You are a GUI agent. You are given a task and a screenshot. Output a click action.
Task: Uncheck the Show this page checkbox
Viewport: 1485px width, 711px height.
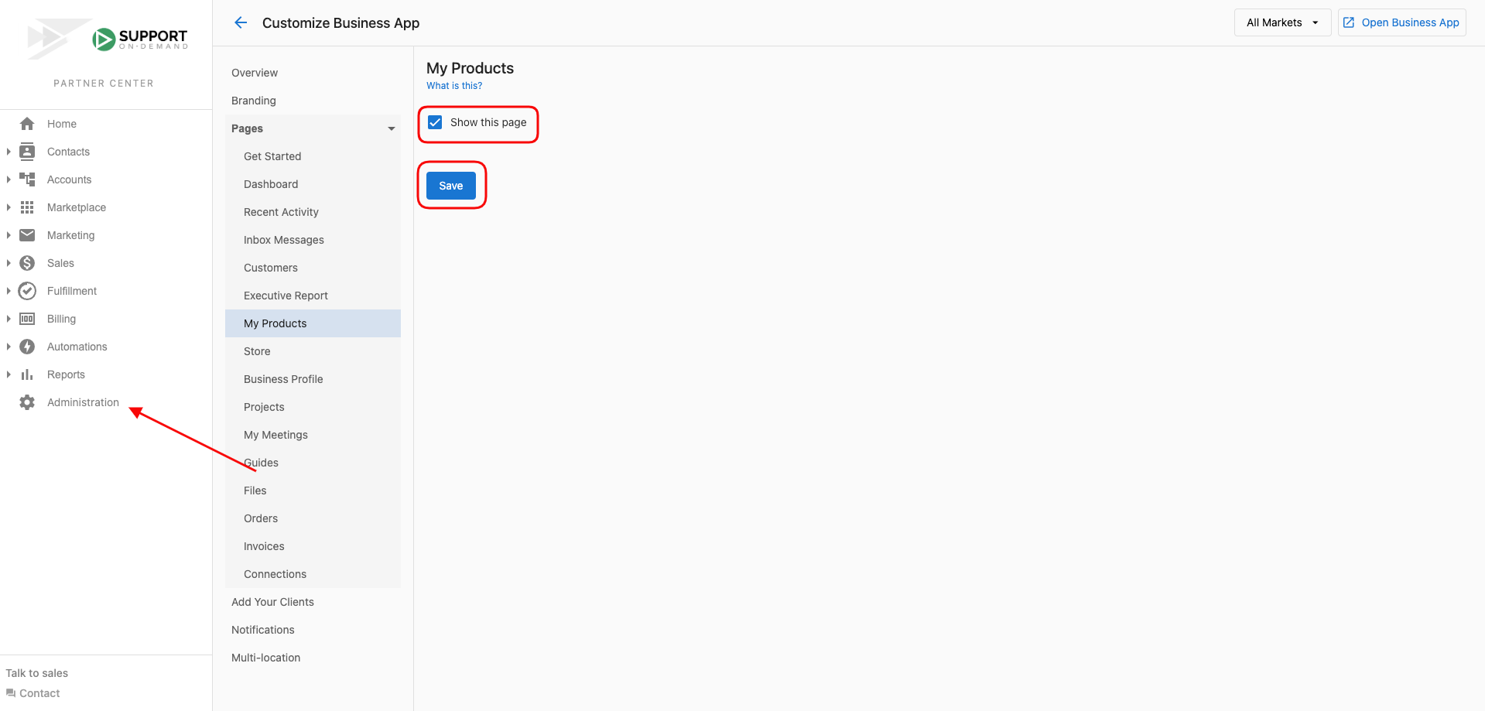(x=435, y=122)
